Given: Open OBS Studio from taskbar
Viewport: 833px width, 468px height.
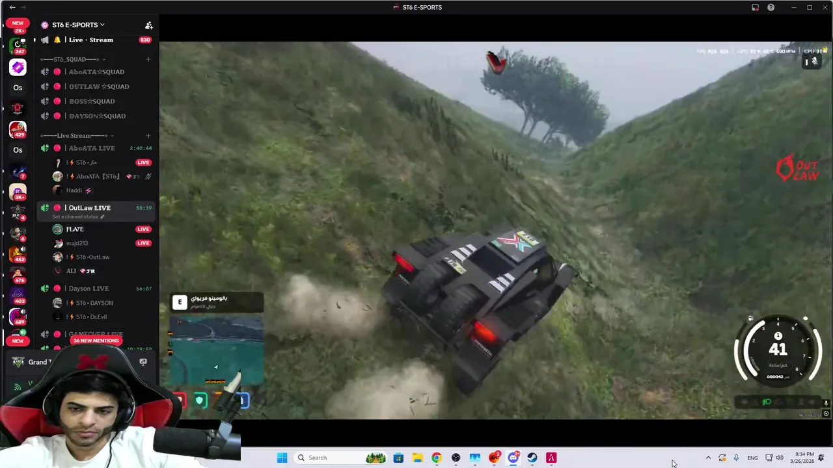Looking at the screenshot, I should (x=456, y=458).
